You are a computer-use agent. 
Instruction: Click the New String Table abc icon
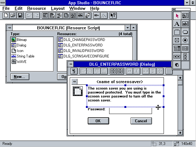click(x=80, y=16)
